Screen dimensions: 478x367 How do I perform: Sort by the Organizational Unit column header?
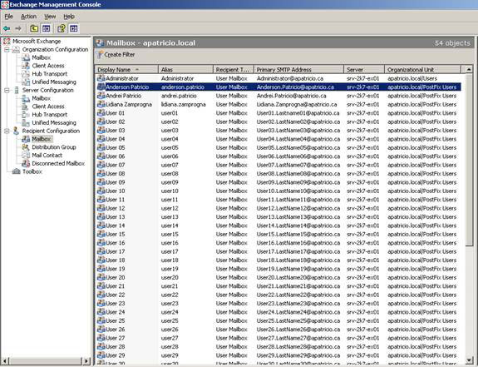[x=422, y=70]
